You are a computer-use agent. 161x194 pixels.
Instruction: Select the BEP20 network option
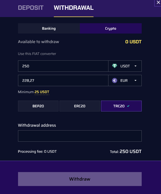click(38, 106)
